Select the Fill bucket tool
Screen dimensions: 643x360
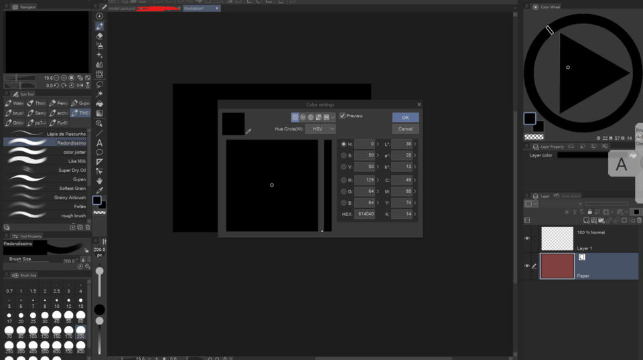pyautogui.click(x=100, y=104)
